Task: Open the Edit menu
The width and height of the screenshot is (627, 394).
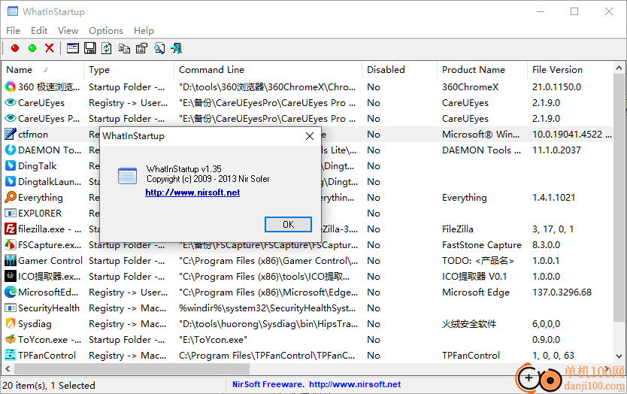Action: [39, 31]
